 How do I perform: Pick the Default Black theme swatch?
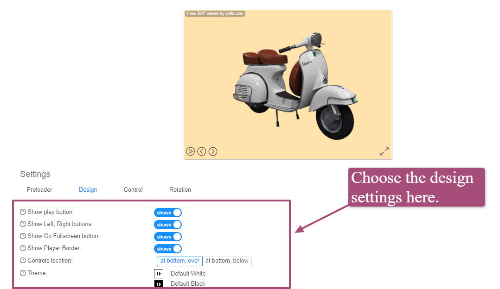coord(159,284)
